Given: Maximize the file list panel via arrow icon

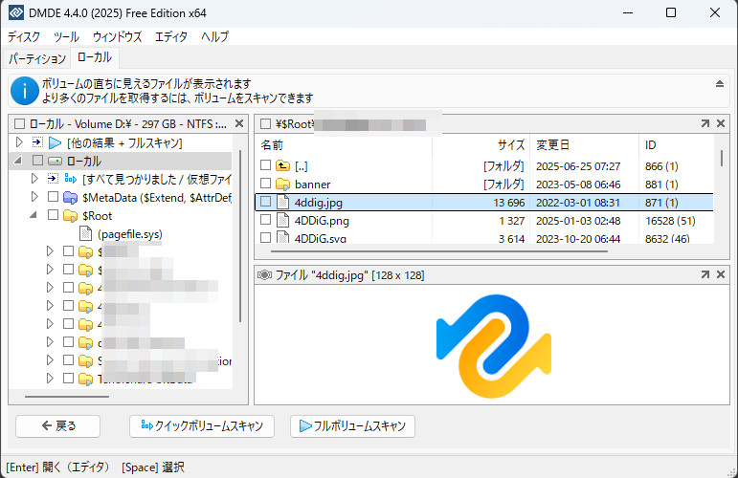Looking at the screenshot, I should pyautogui.click(x=705, y=123).
